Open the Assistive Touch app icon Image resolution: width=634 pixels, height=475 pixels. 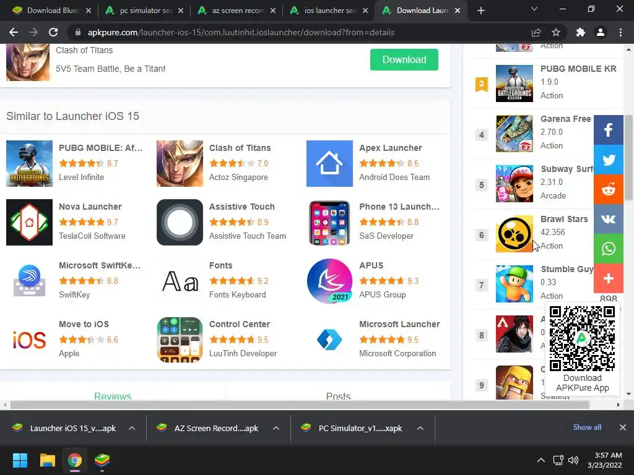point(180,222)
